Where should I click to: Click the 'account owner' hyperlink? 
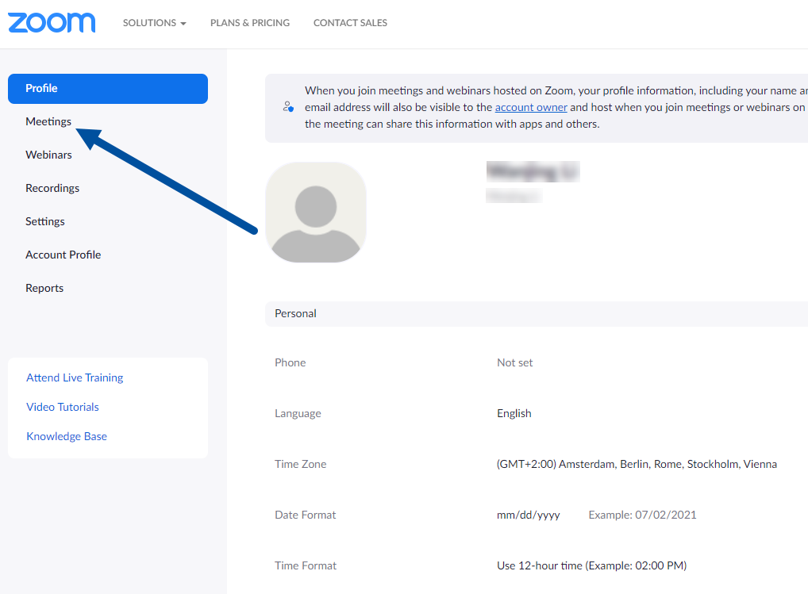pyautogui.click(x=531, y=107)
